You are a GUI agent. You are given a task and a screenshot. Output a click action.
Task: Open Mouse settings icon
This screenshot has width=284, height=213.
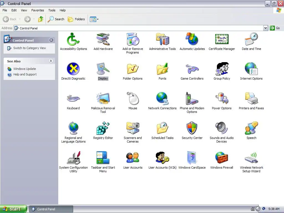133,98
